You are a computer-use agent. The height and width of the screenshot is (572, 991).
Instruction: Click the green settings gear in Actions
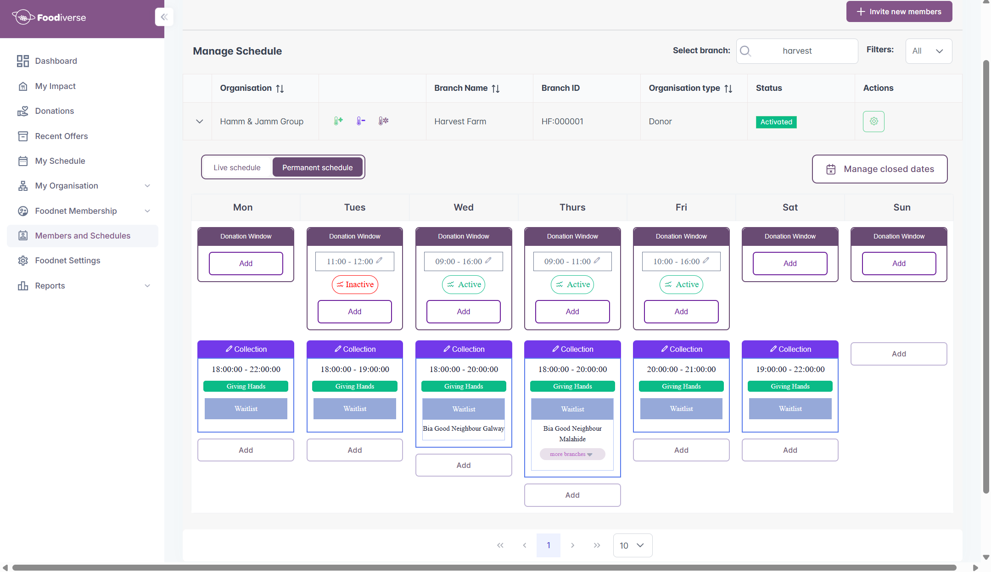pyautogui.click(x=873, y=122)
